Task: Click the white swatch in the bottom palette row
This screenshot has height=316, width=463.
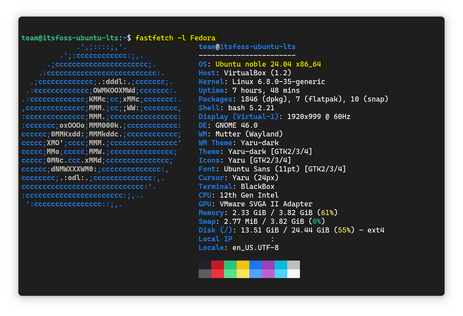Action: pyautogui.click(x=294, y=274)
